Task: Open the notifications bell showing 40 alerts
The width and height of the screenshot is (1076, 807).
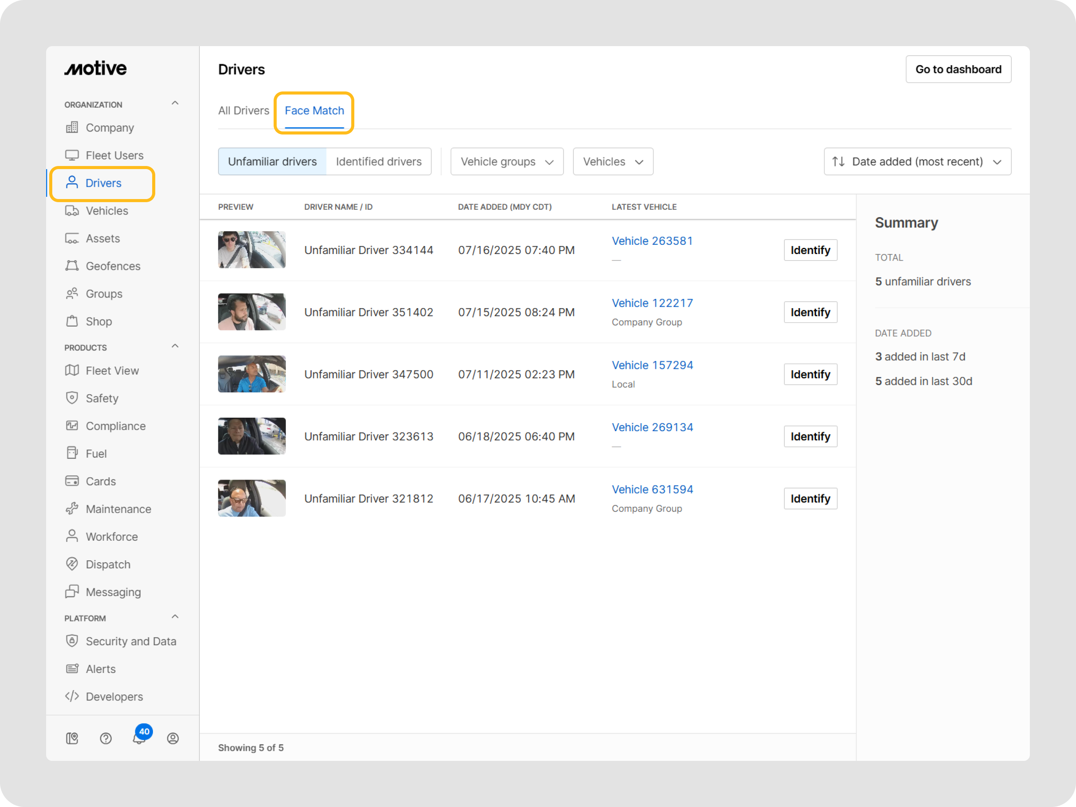Action: click(139, 738)
